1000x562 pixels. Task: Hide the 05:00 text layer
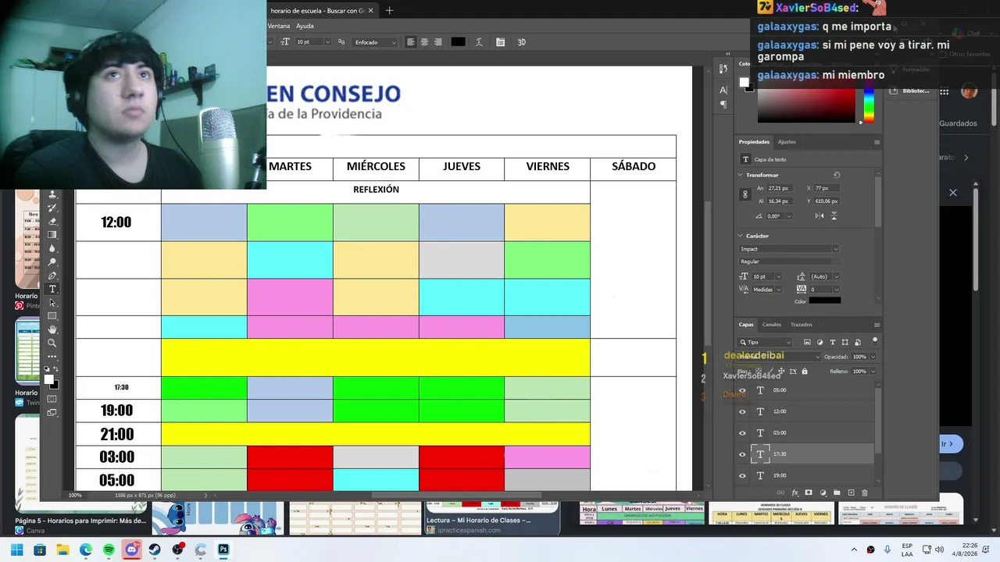tap(742, 390)
